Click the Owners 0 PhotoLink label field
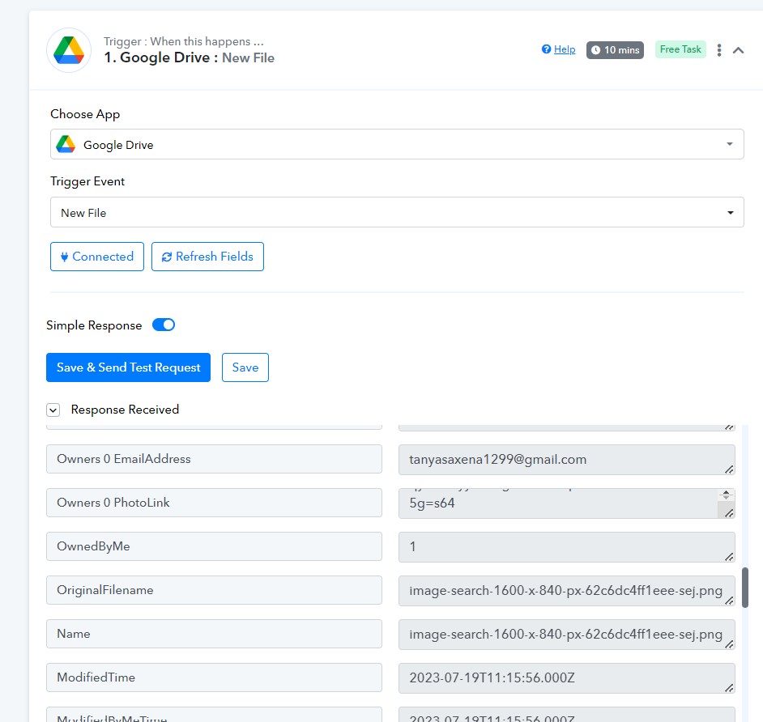The height and width of the screenshot is (722, 763). pos(214,503)
